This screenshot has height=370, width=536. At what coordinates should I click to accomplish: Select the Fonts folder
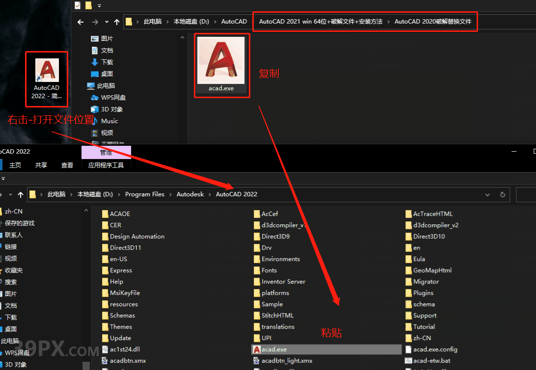265,270
